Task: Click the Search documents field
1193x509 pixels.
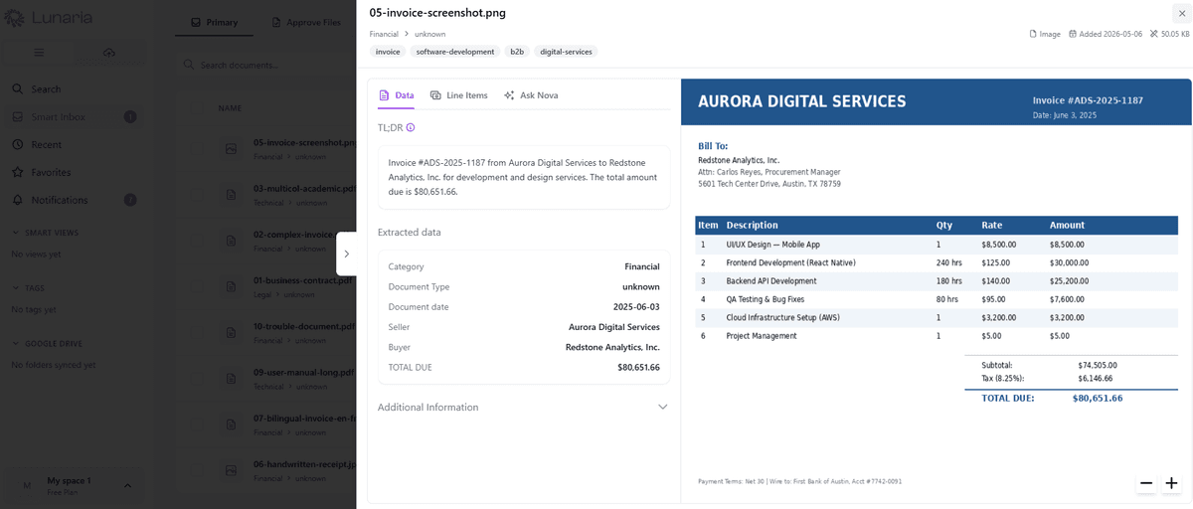Action: (268, 66)
